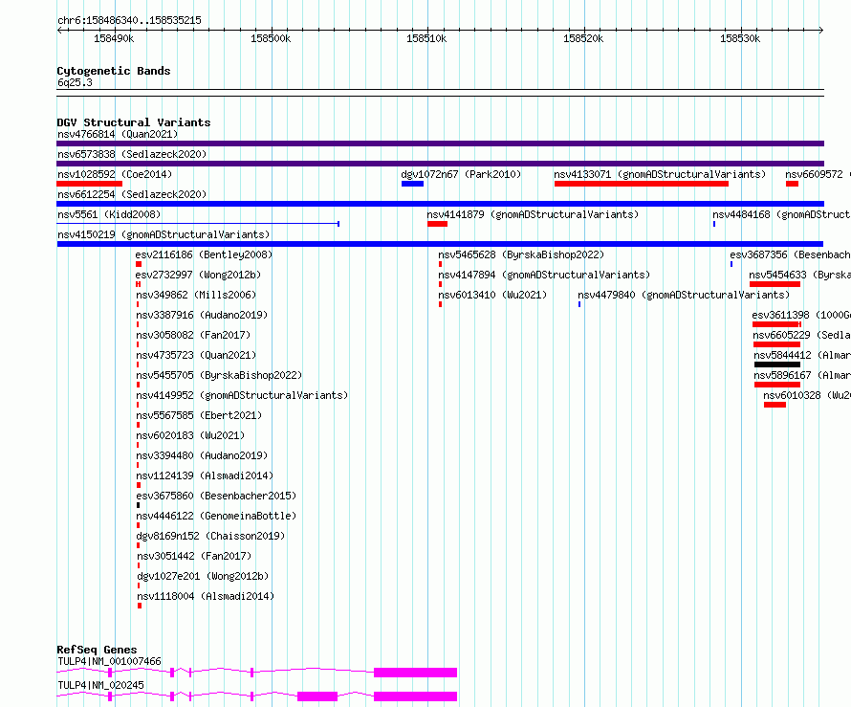This screenshot has height=707, width=851.
Task: Click nsv5567585 (Ebert2021) variant label
Action: coord(199,415)
